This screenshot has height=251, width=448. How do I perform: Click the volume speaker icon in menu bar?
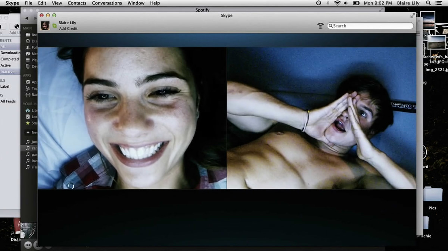(346, 3)
